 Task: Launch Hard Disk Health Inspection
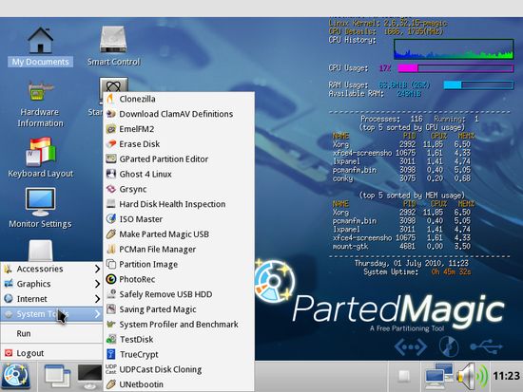(x=179, y=204)
